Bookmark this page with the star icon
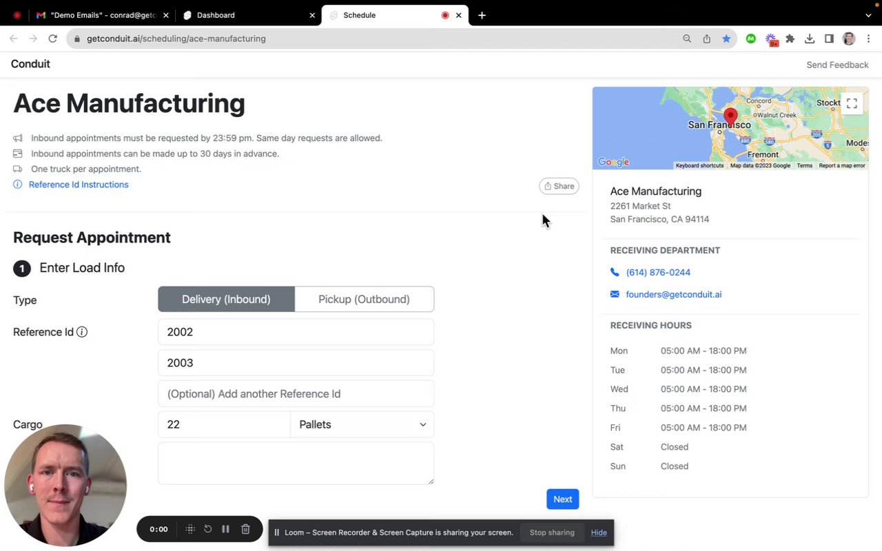Viewport: 882px width, 551px height. [x=726, y=39]
